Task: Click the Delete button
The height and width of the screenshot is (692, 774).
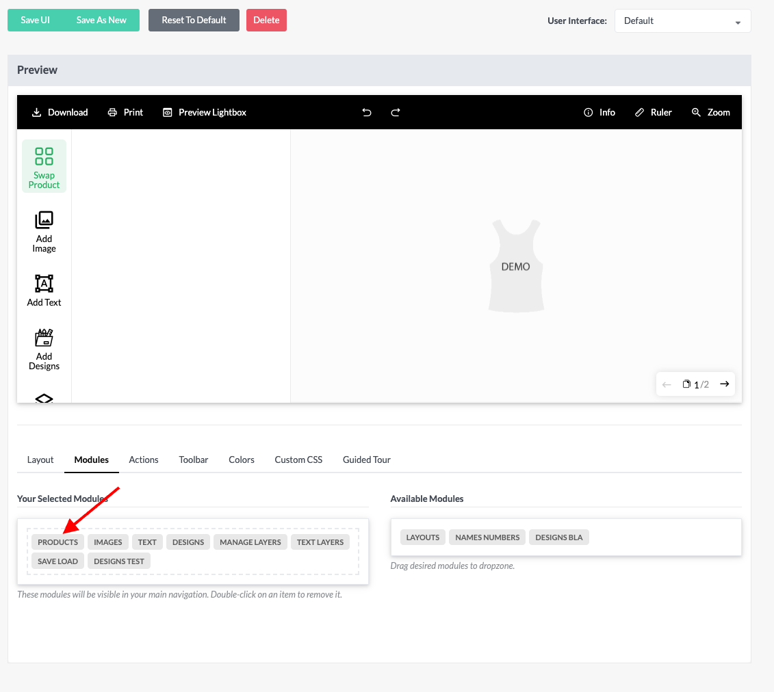Action: click(267, 21)
